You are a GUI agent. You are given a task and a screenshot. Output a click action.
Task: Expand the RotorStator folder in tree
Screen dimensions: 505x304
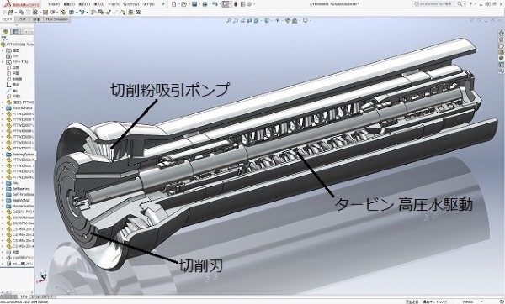coord(3,108)
